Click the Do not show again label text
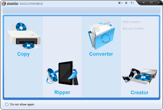 point(22,104)
